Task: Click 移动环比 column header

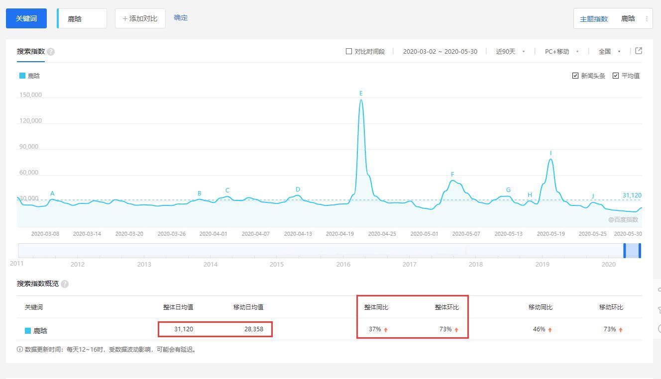Action: point(611,307)
